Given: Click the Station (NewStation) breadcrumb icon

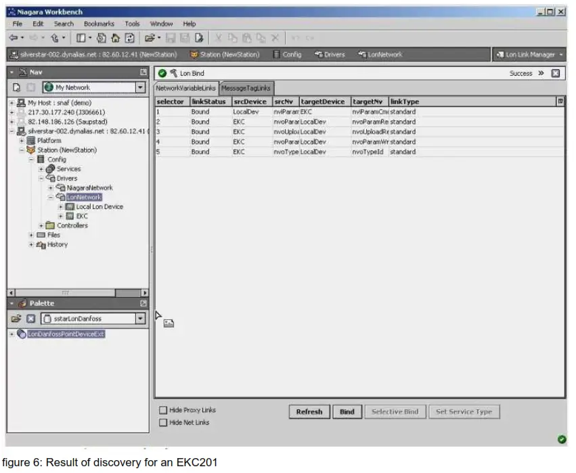Looking at the screenshot, I should [194, 55].
